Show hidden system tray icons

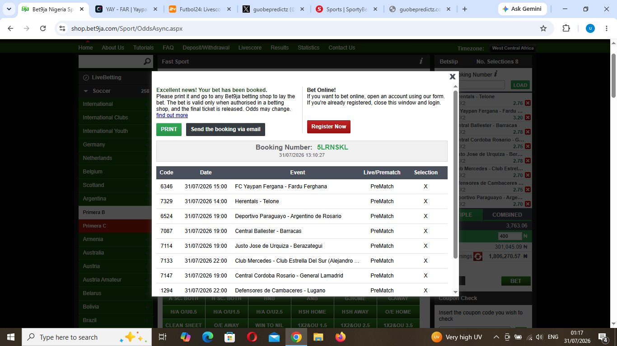coord(496,337)
